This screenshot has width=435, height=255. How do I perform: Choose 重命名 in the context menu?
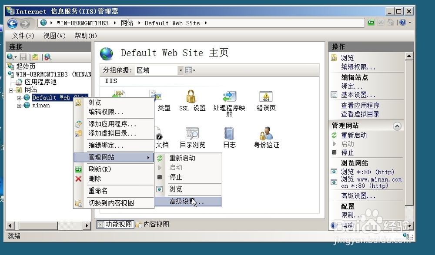coord(114,191)
